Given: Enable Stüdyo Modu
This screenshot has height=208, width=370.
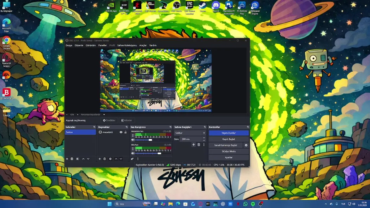Looking at the screenshot, I should (x=229, y=151).
